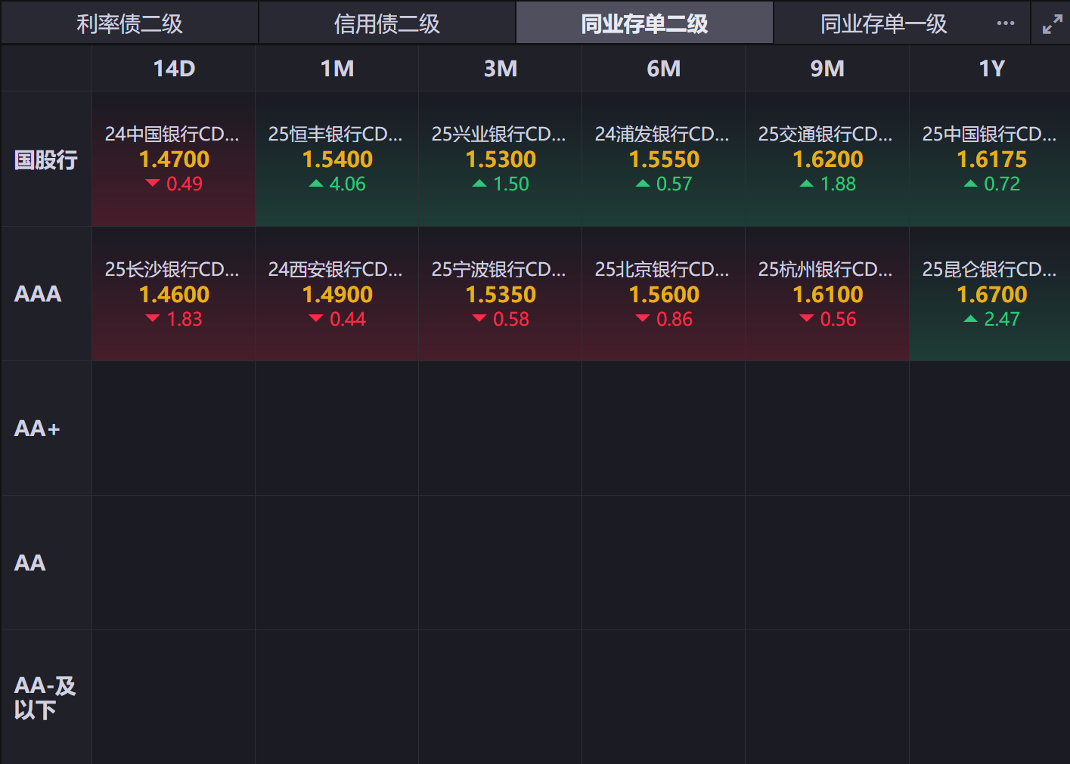Open the 24中国银行CD cell at 1.4700
The image size is (1070, 764).
point(174,159)
